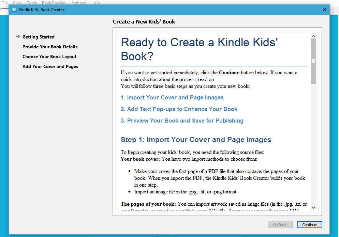Select Add Your Cover and Pages step
Screen dimensions: 339x237
click(x=50, y=66)
